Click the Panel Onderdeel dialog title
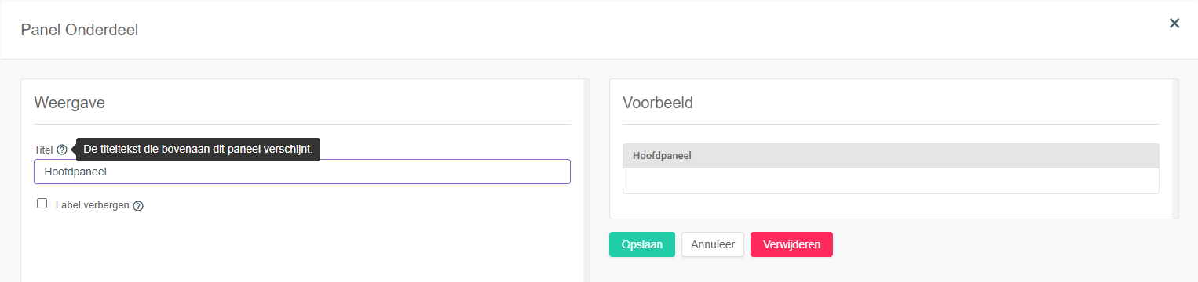The width and height of the screenshot is (1198, 282). [80, 30]
